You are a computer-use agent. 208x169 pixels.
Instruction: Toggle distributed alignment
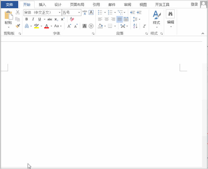pos(126,19)
